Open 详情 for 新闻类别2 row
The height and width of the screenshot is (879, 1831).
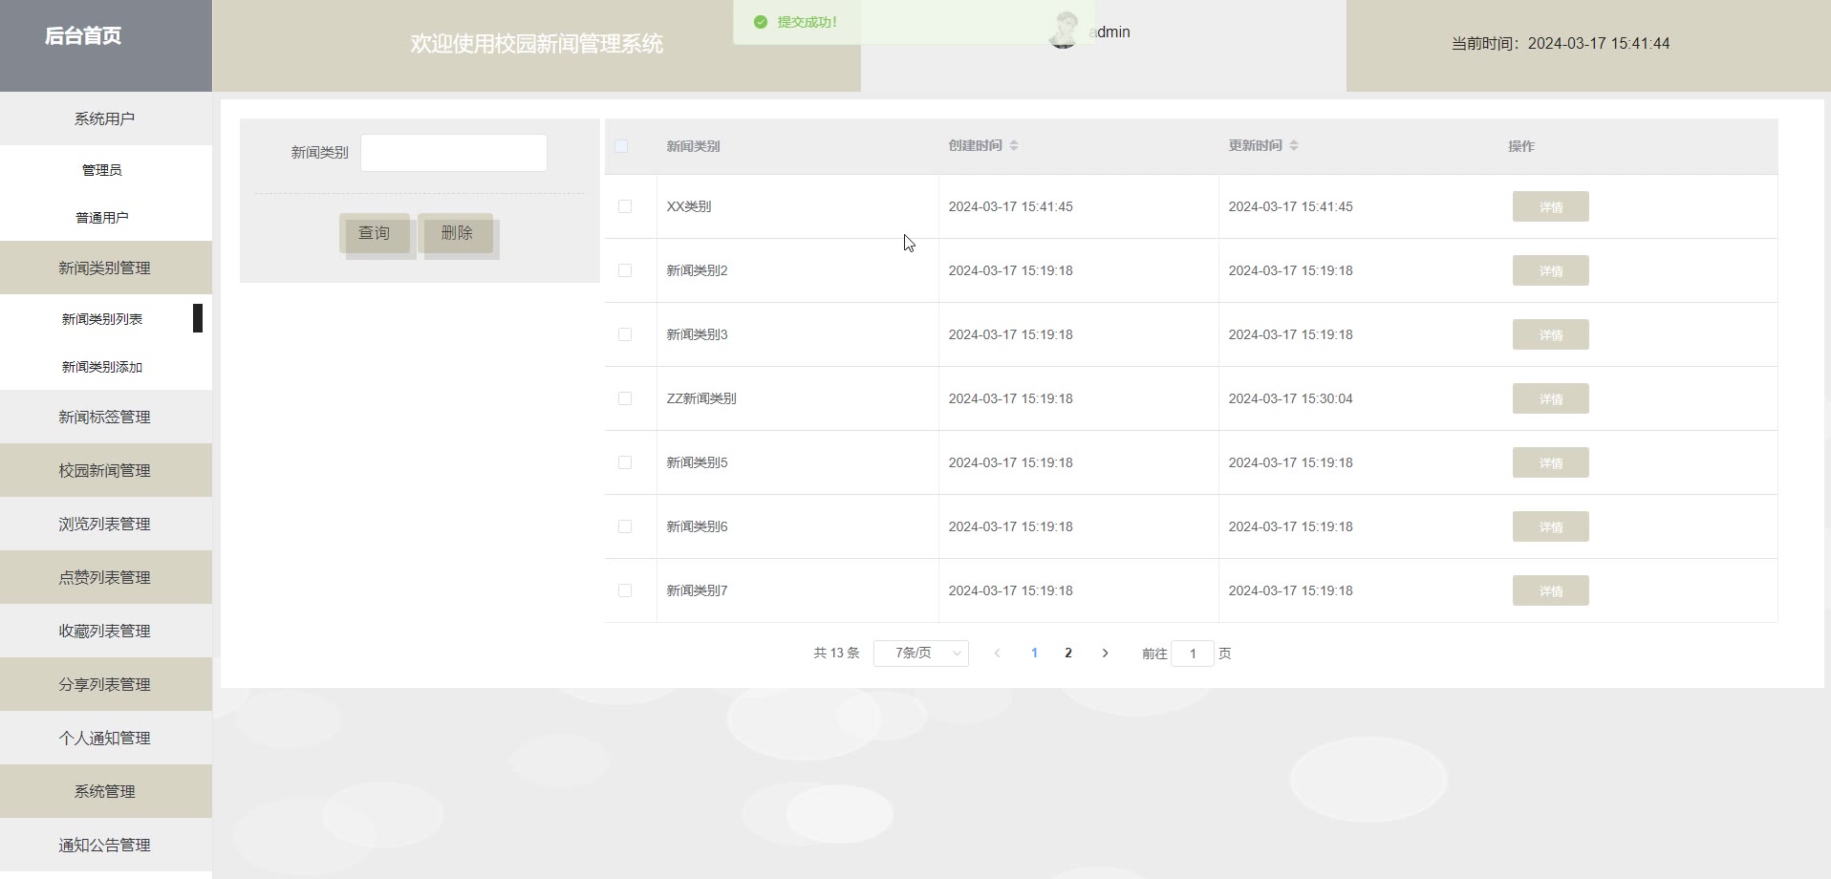(x=1550, y=270)
